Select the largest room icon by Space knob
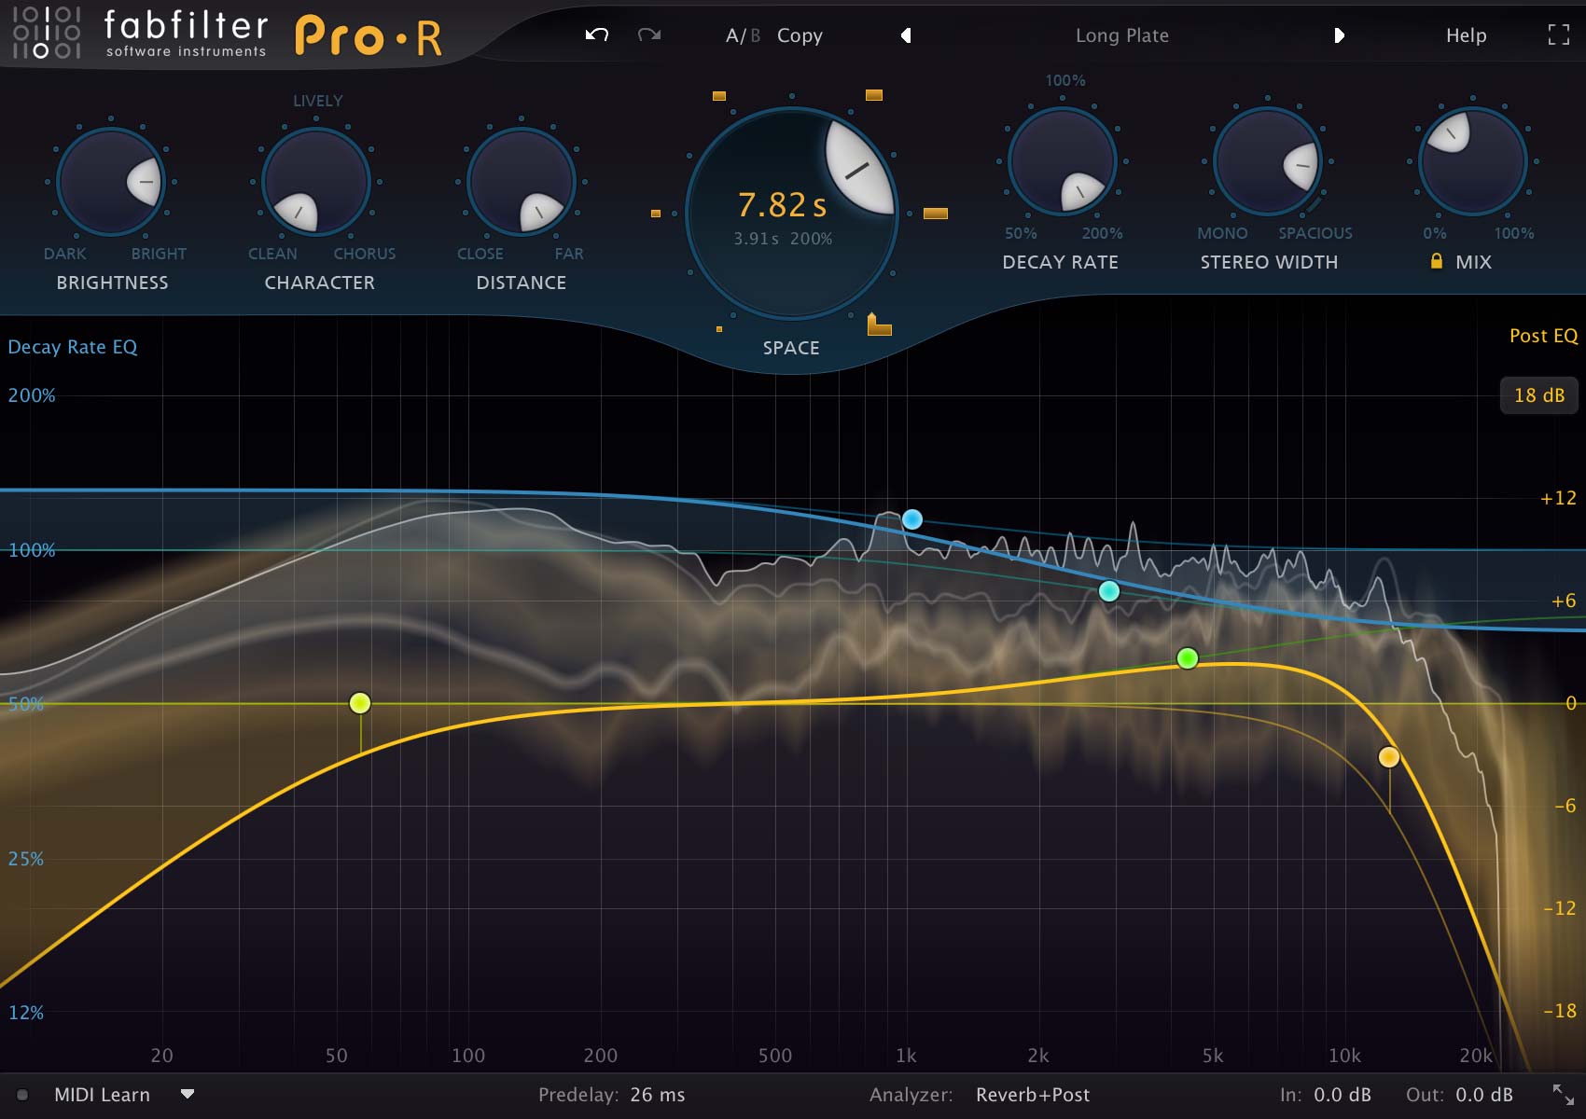Screen dimensions: 1586x1119 pos(879,325)
